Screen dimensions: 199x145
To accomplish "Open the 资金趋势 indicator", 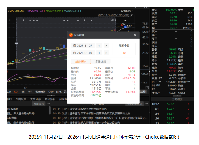I will [x=40, y=92].
